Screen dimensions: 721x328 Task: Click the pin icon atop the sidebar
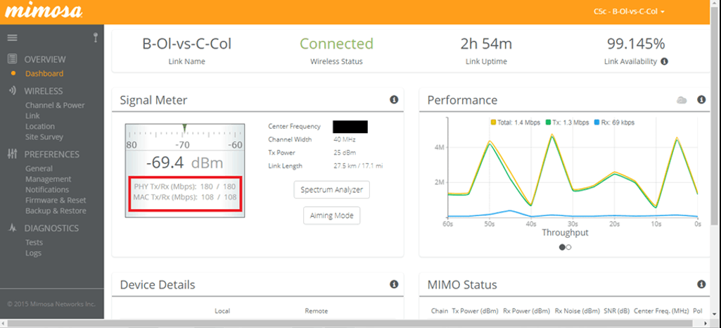click(95, 37)
